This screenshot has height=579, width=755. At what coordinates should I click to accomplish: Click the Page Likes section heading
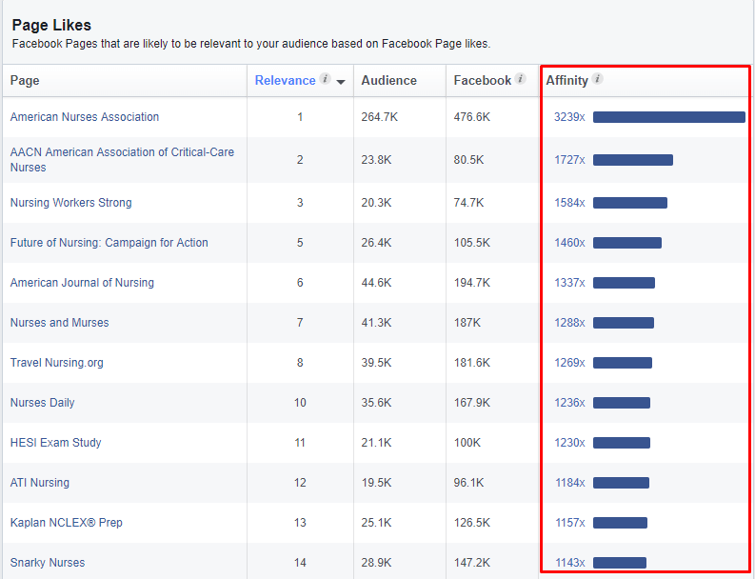point(51,25)
